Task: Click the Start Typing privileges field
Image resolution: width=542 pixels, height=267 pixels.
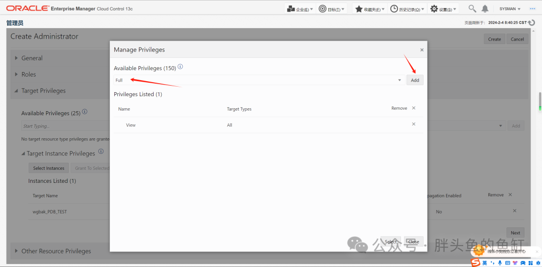Action: click(66, 126)
